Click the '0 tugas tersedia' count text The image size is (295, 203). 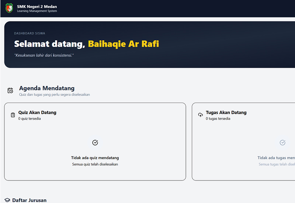[218, 118]
